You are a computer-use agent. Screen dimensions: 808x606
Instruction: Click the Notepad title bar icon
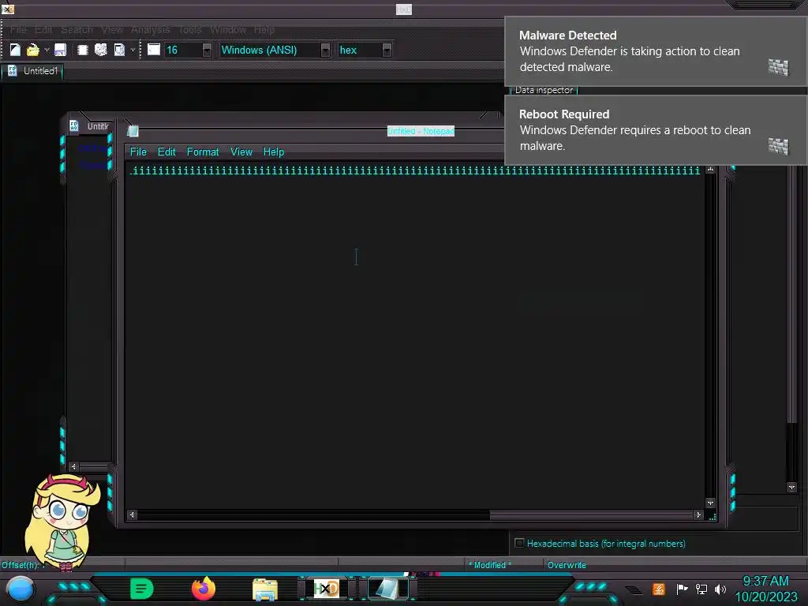133,131
